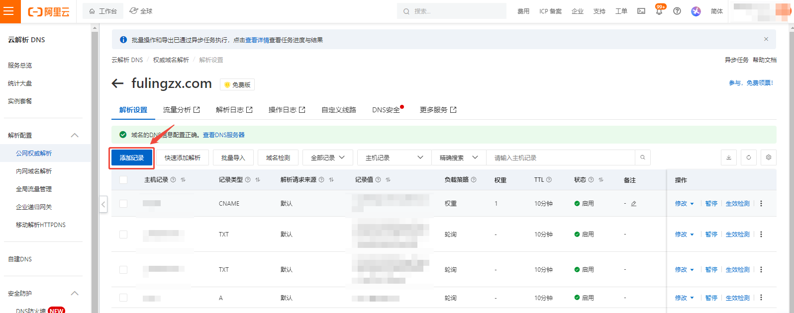794x313 pixels.
Task: Open the DNS安全 tab
Action: tap(386, 110)
